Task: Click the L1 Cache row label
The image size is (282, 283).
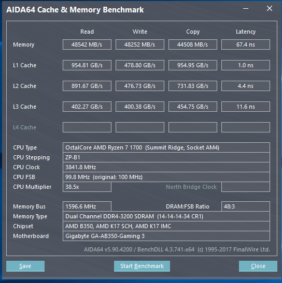Action: (x=24, y=65)
